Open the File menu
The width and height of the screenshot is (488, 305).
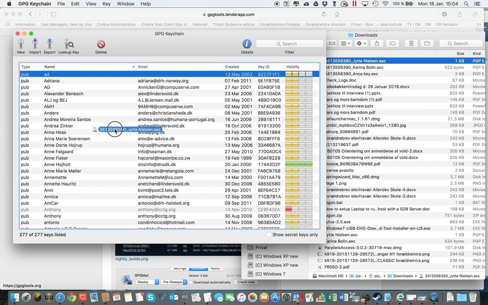[61, 4]
